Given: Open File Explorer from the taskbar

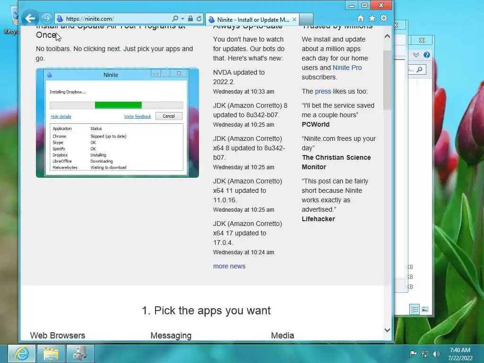Looking at the screenshot, I should pos(51,354).
